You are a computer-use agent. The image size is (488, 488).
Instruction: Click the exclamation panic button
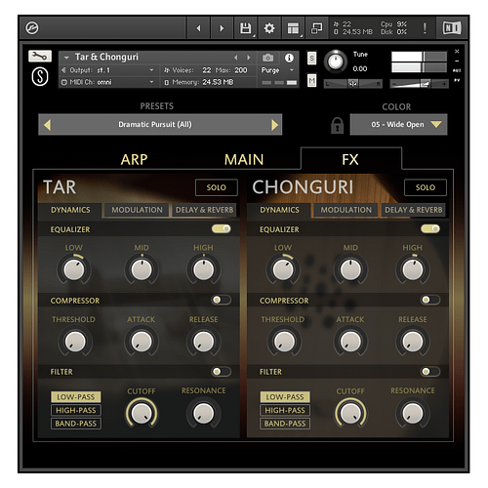425,28
